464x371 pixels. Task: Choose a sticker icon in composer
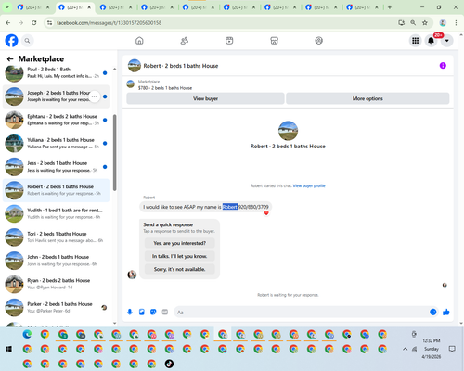[153, 312]
